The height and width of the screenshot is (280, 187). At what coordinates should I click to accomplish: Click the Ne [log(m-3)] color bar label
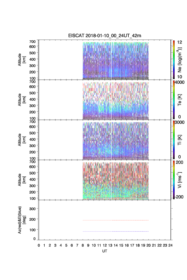click(x=180, y=60)
